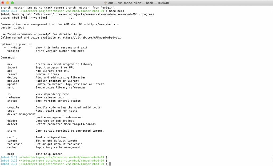Click 'Compile code using the mbed build tools'

(x=68, y=107)
